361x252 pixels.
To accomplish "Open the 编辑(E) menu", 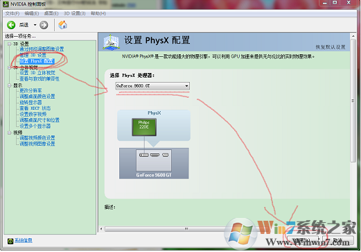I will tap(32, 13).
